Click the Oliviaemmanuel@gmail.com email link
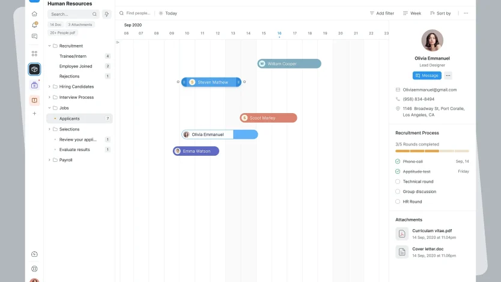The image size is (501, 282). pyautogui.click(x=430, y=90)
